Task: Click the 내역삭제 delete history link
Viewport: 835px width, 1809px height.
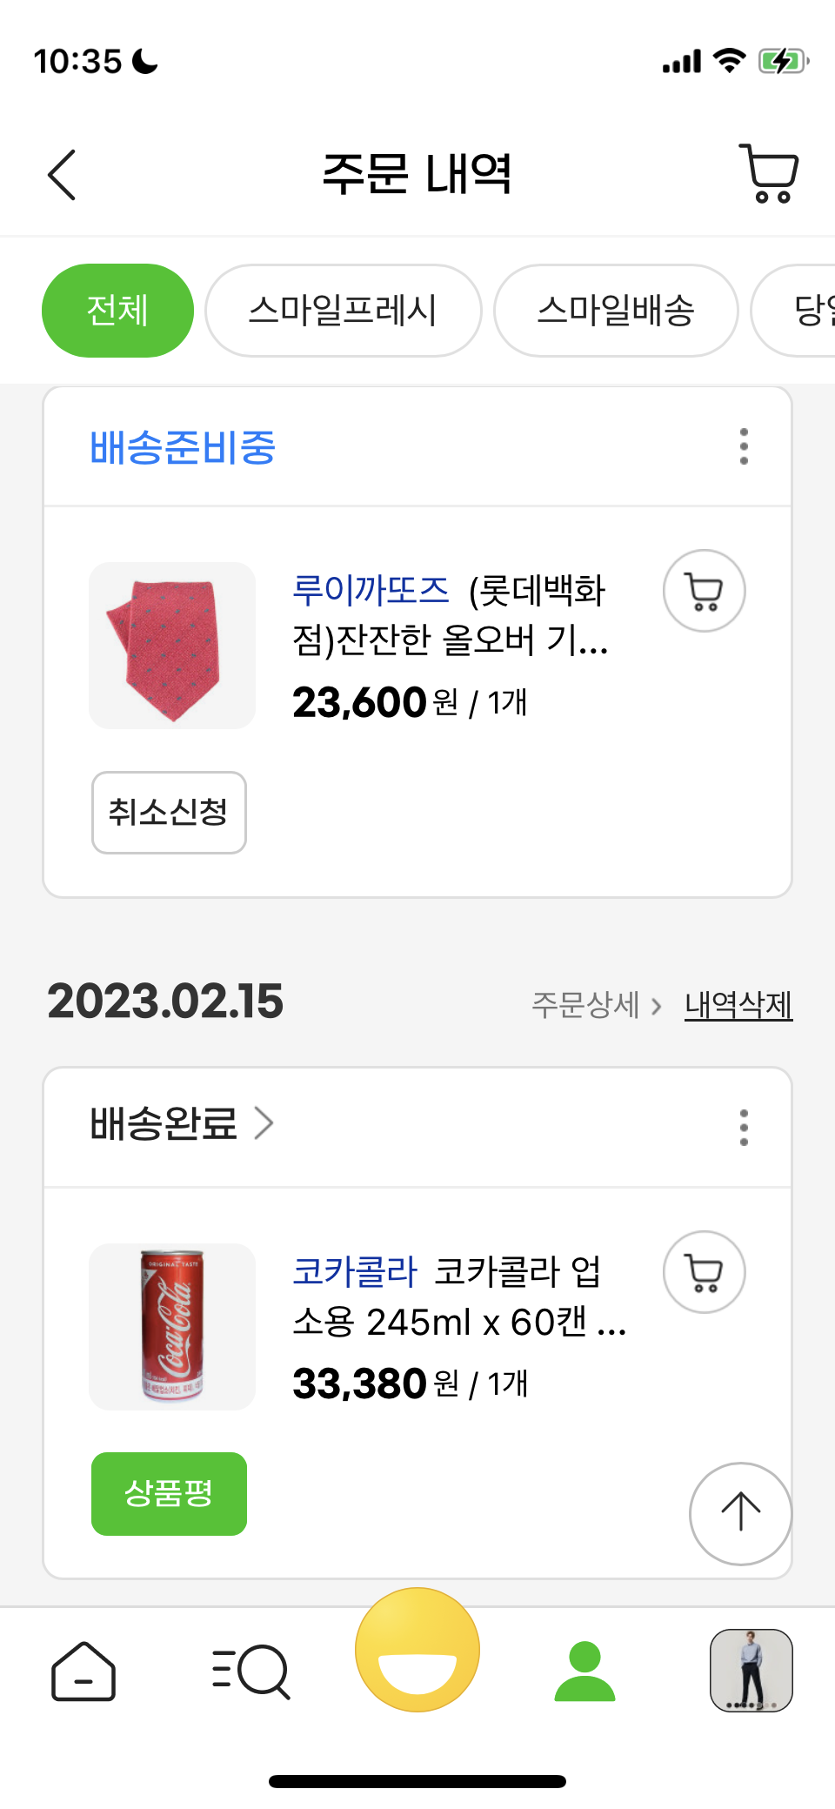Action: (738, 1005)
